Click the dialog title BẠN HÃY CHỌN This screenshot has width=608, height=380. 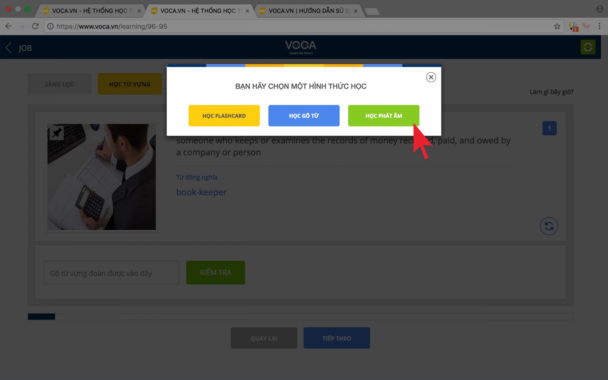pyautogui.click(x=301, y=86)
